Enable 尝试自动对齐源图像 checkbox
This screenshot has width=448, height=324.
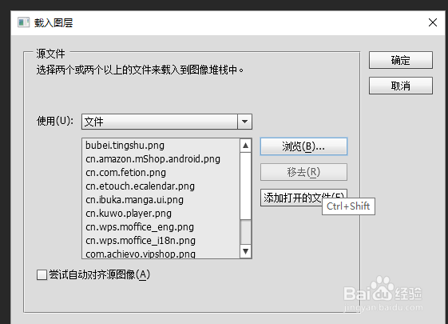pyautogui.click(x=42, y=274)
